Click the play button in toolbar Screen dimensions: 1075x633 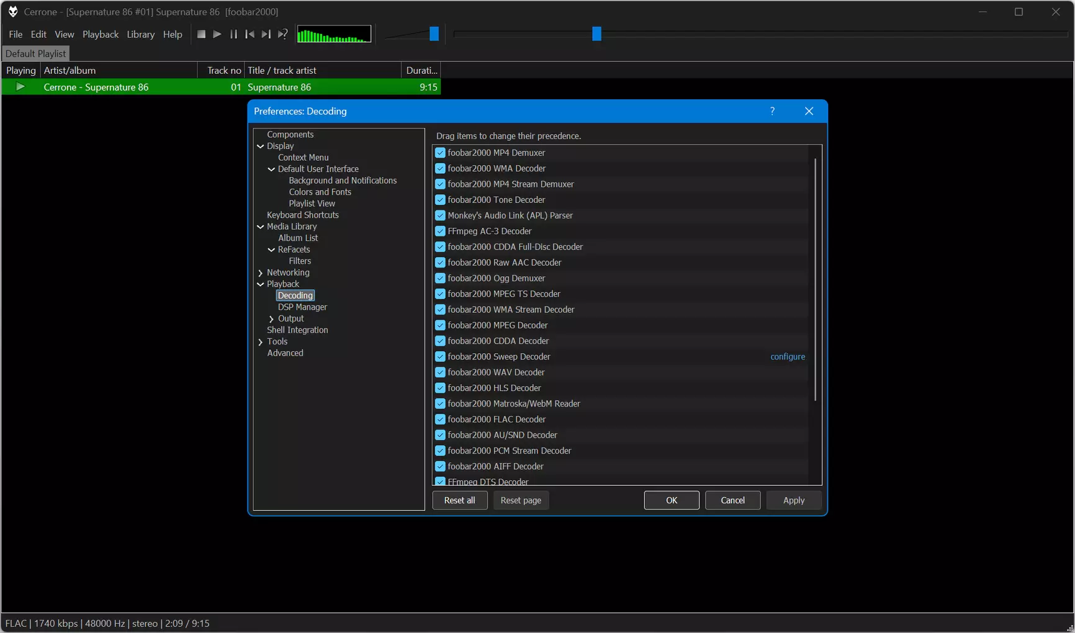[217, 34]
